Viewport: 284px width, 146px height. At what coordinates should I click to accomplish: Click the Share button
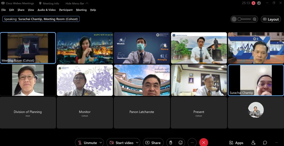pos(153,143)
